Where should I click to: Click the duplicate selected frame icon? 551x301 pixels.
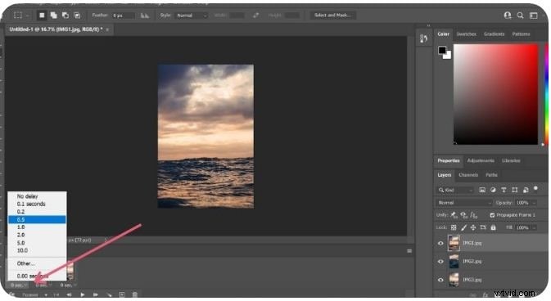122,294
